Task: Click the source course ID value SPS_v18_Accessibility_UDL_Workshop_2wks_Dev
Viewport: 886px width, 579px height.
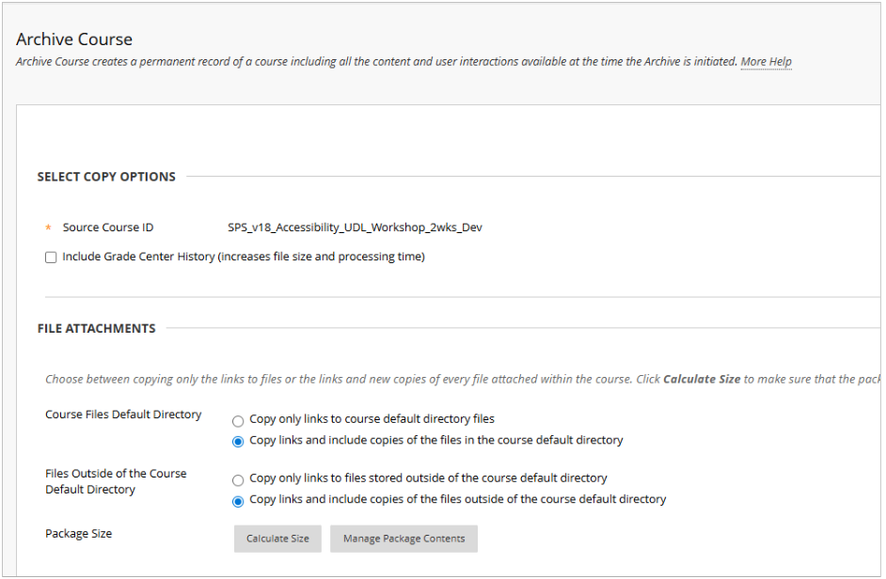Action: coord(355,227)
